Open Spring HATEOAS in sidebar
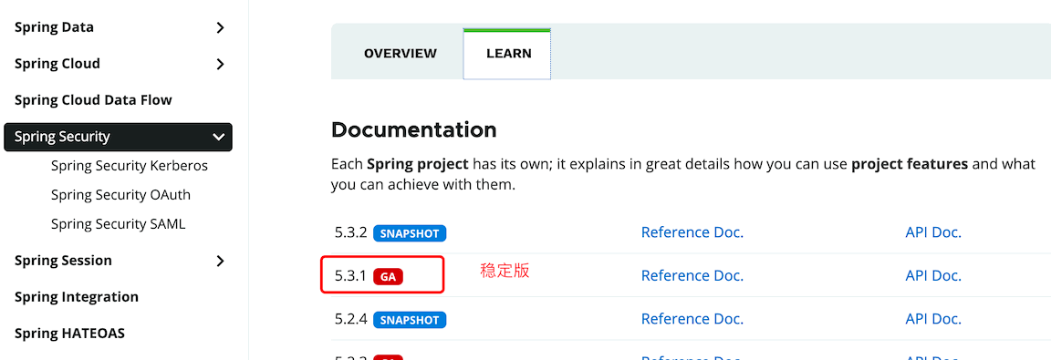1051x360 pixels. pos(69,334)
